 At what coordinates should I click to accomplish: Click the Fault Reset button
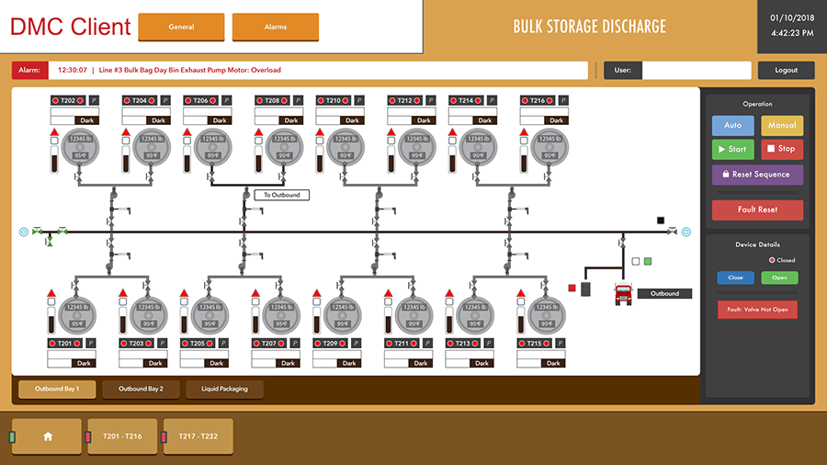[757, 210]
